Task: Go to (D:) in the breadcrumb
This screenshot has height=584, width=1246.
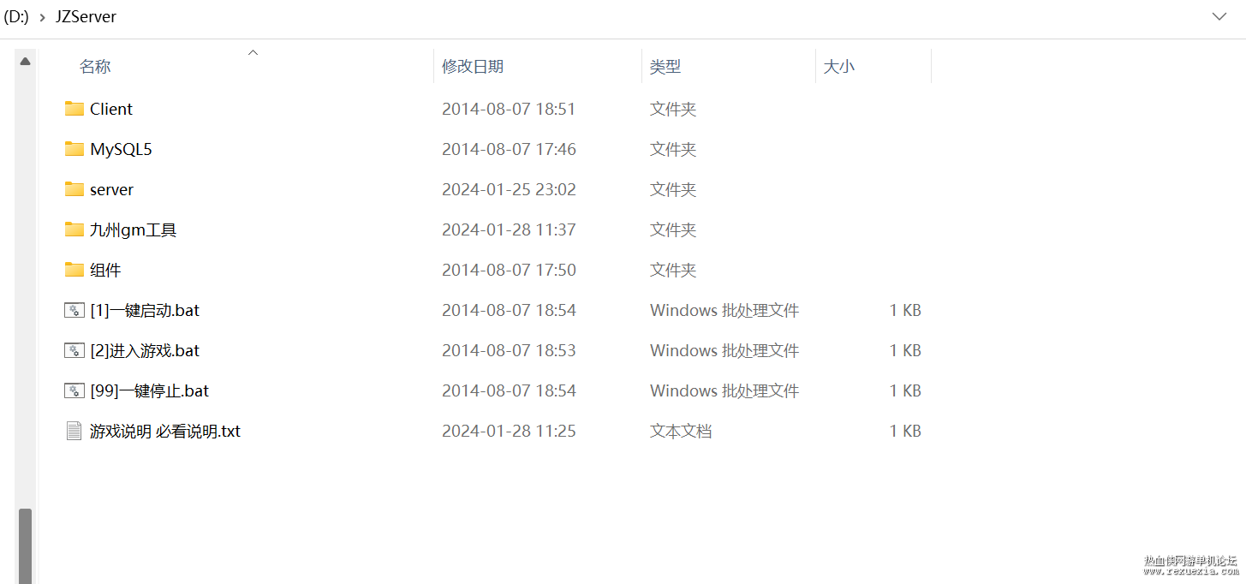Action: (x=16, y=17)
